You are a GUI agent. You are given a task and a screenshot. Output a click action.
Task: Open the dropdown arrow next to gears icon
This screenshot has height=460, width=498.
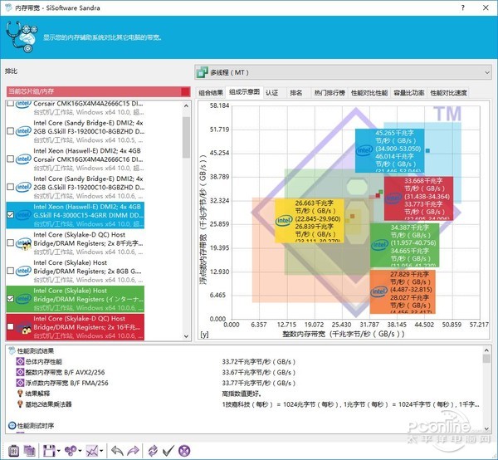tap(80, 451)
